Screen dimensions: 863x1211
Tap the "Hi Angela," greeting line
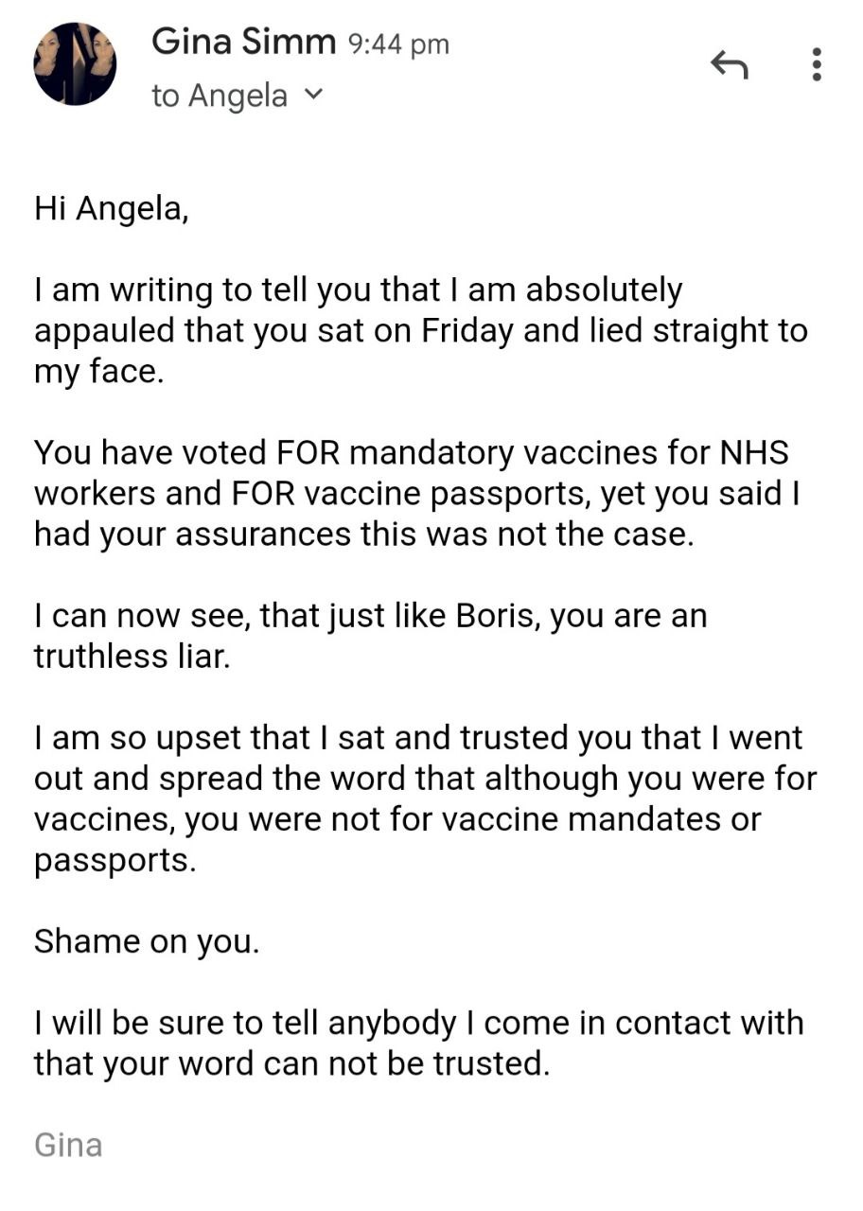click(x=112, y=208)
